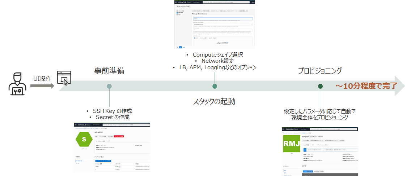The width and height of the screenshot is (411, 176).
Task: Select the third (review) wizard step indicator
Action: pyautogui.click(x=177, y=15)
